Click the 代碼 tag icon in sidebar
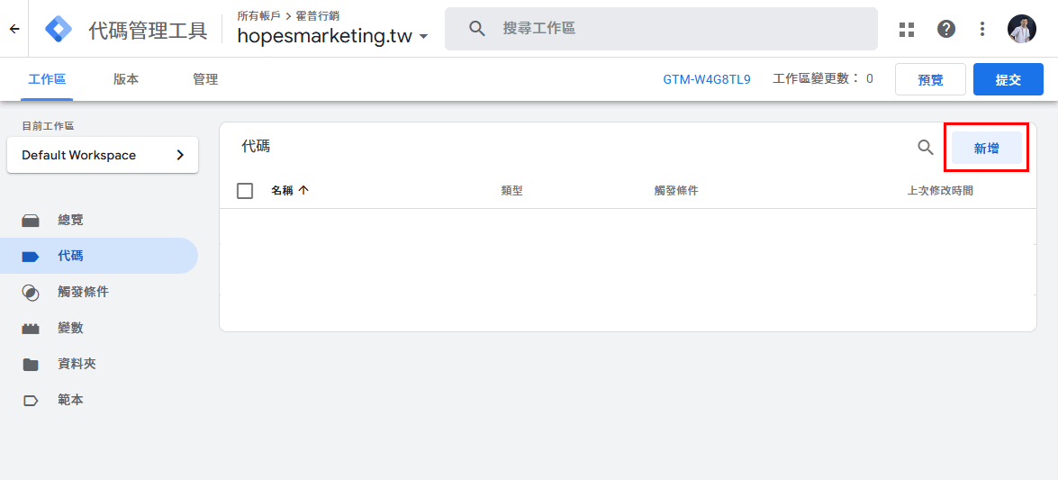 click(31, 256)
